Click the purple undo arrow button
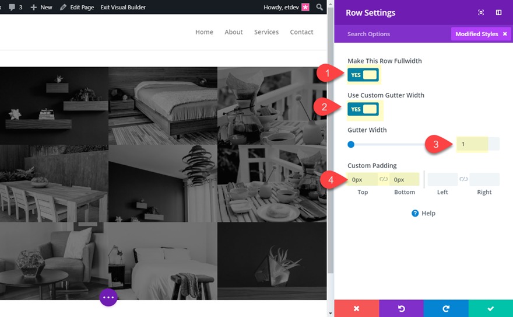This screenshot has height=317, width=513. pyautogui.click(x=402, y=308)
